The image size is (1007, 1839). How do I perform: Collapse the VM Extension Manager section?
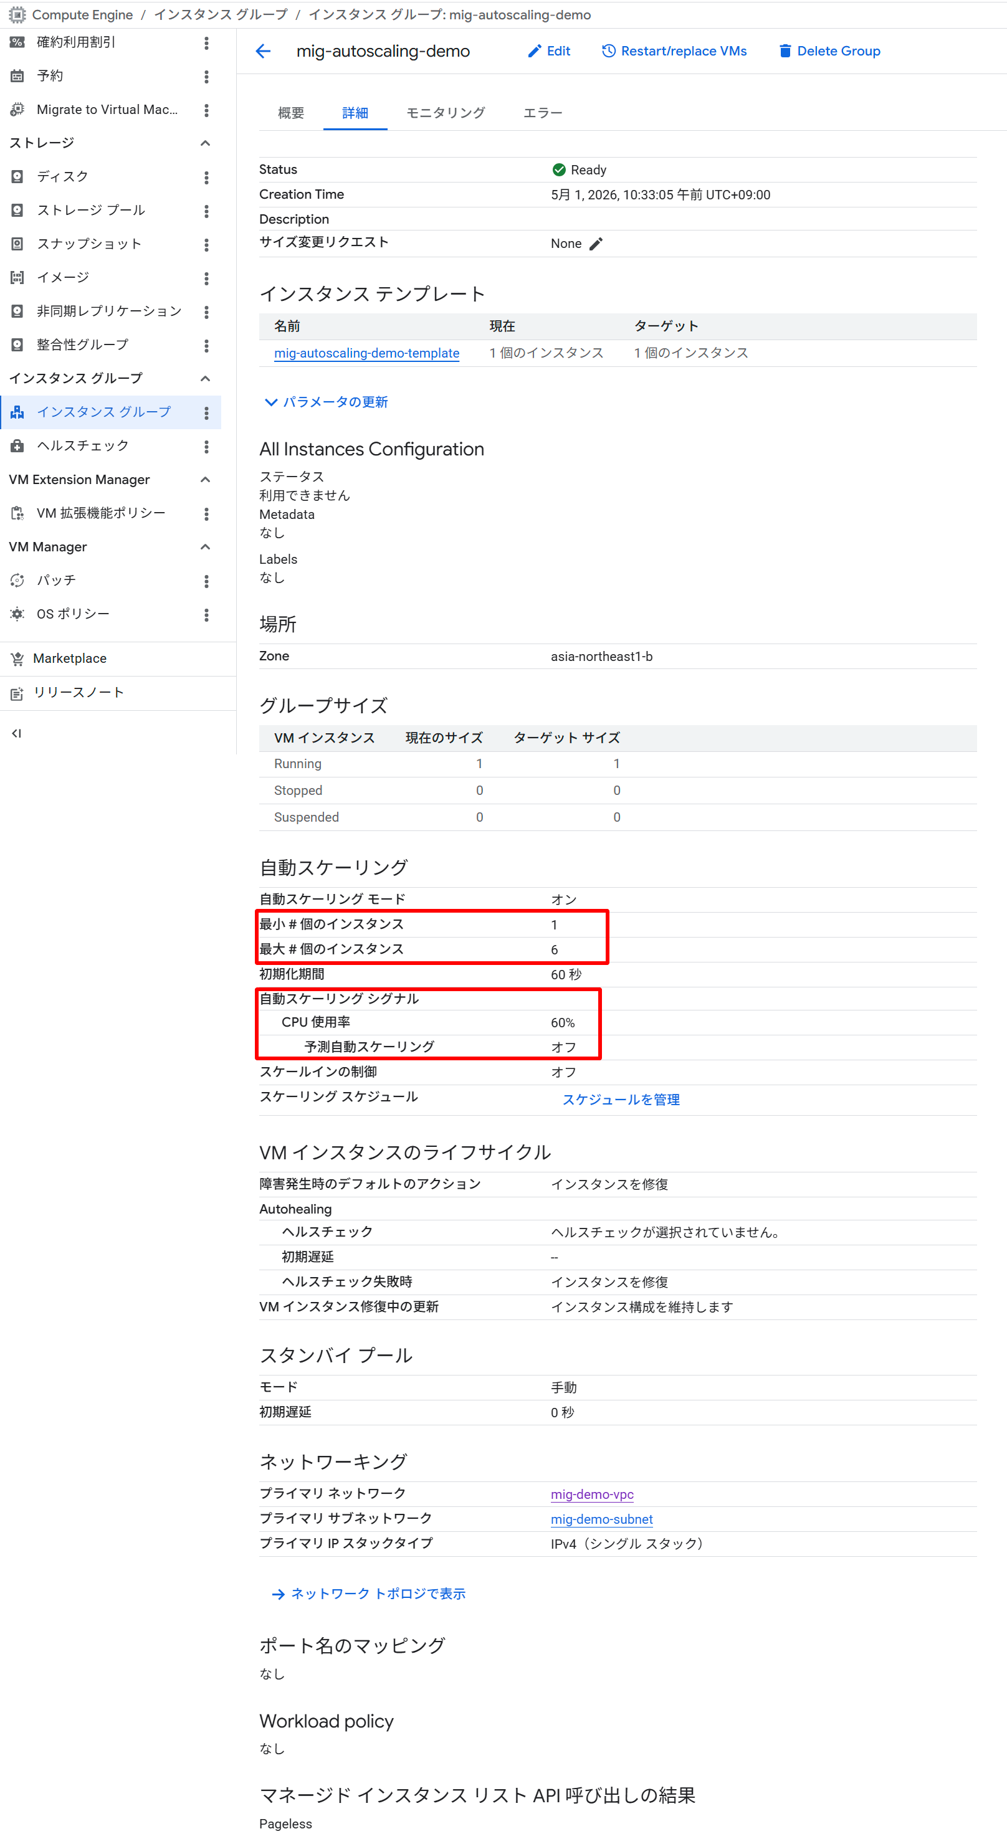point(205,479)
